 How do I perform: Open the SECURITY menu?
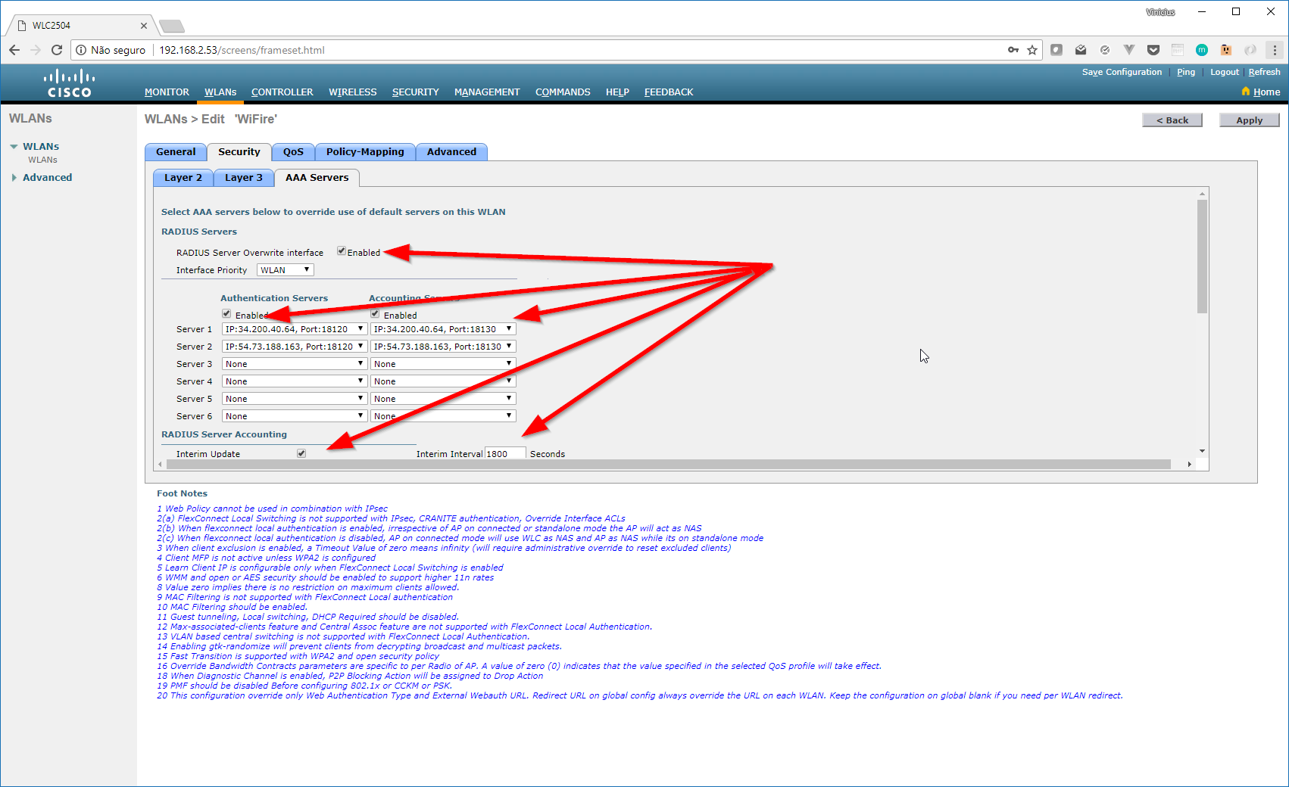pos(415,92)
